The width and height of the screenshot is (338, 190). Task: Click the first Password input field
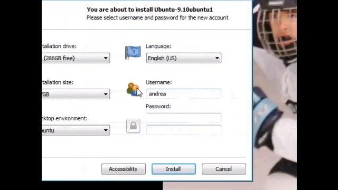click(x=184, y=118)
